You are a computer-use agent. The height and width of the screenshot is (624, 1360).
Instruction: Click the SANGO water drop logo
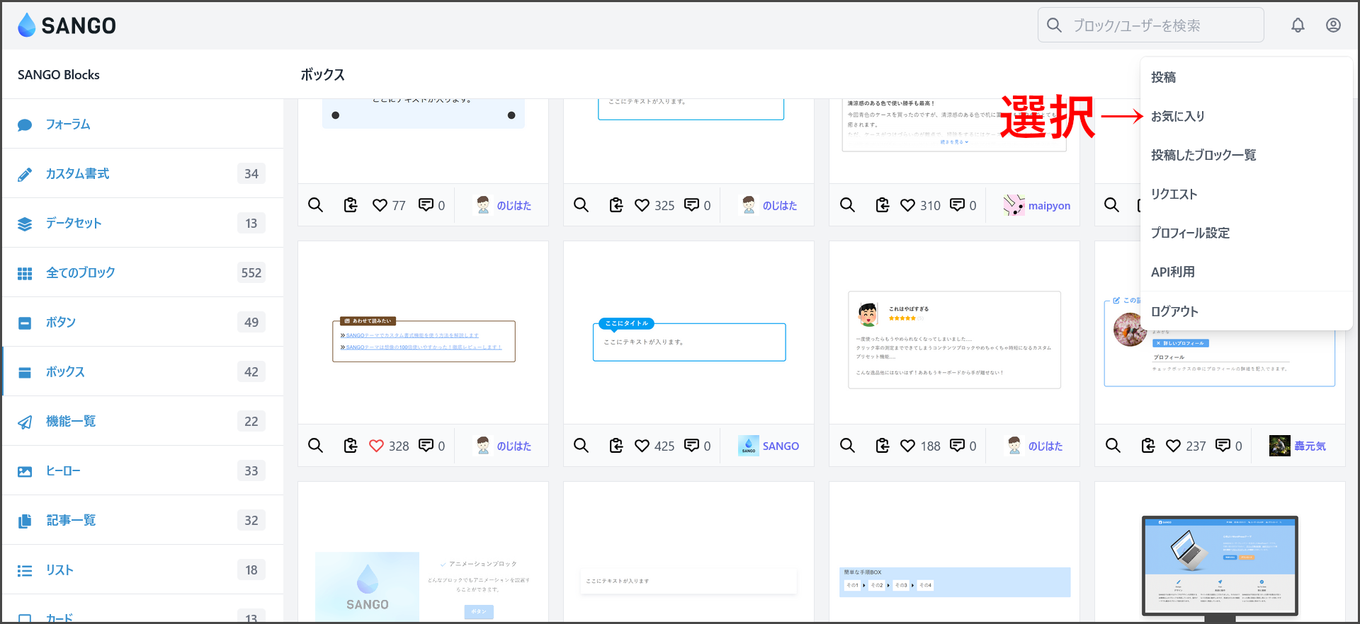pos(27,25)
